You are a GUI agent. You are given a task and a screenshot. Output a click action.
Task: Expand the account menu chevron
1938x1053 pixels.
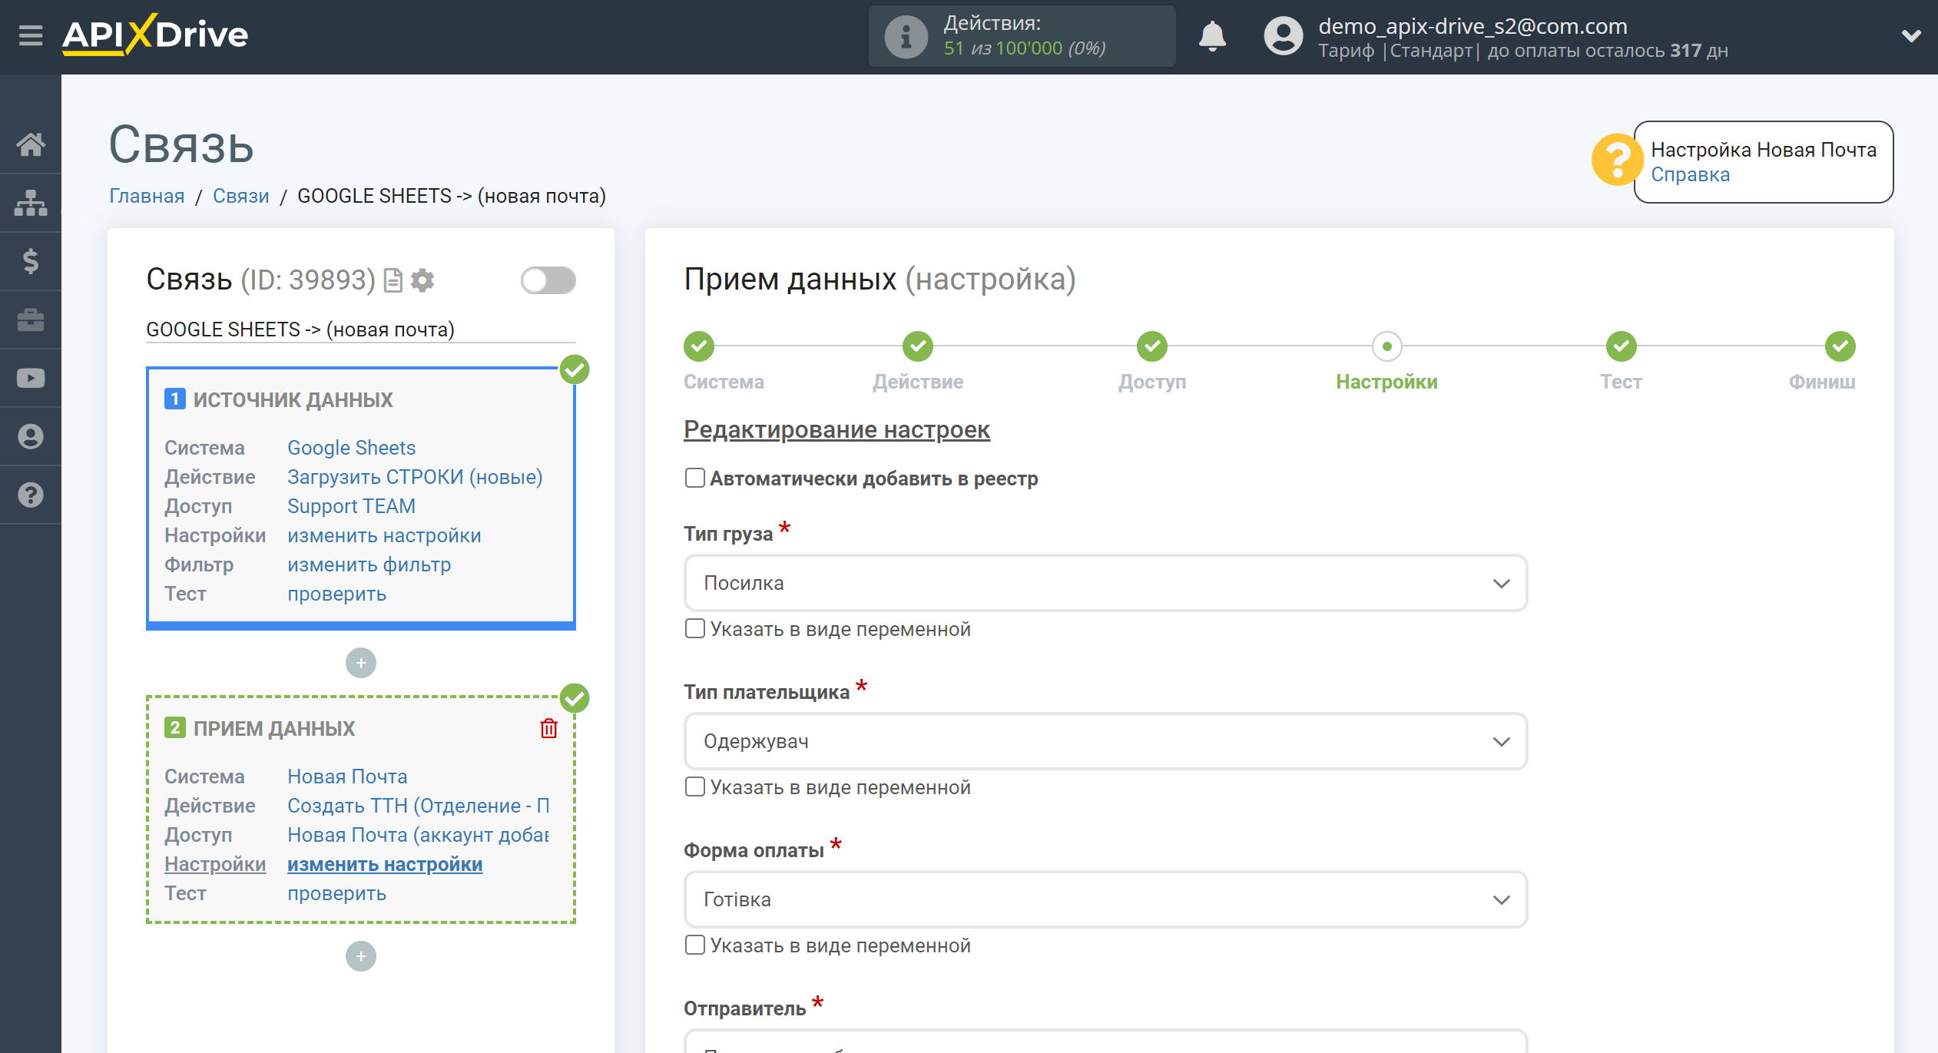point(1911,35)
